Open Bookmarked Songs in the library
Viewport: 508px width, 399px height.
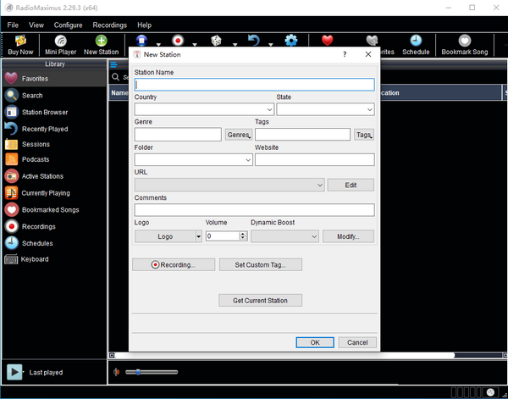pos(50,209)
